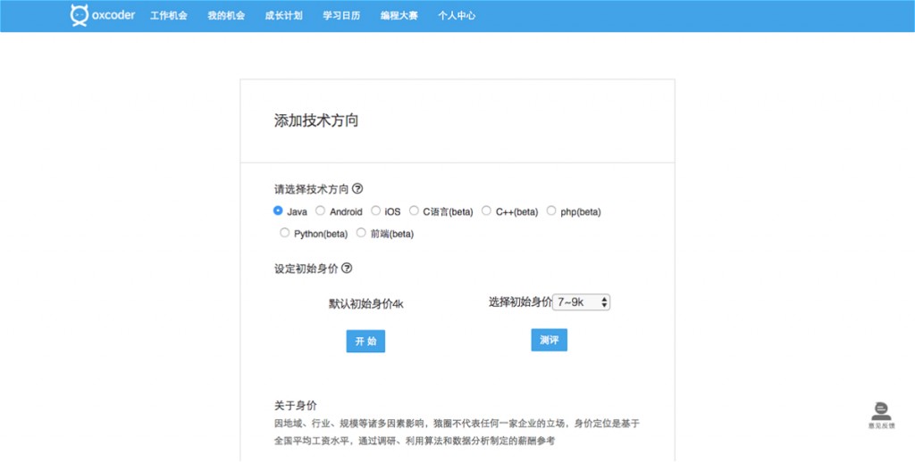Open the 7~9k initial salary dropdown
This screenshot has width=915, height=462.
point(581,302)
